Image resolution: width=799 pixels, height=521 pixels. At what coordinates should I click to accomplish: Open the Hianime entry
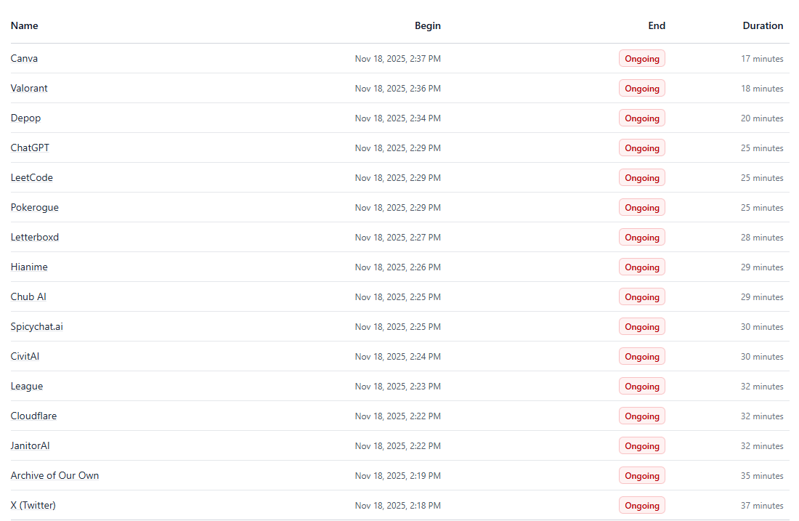coord(29,267)
